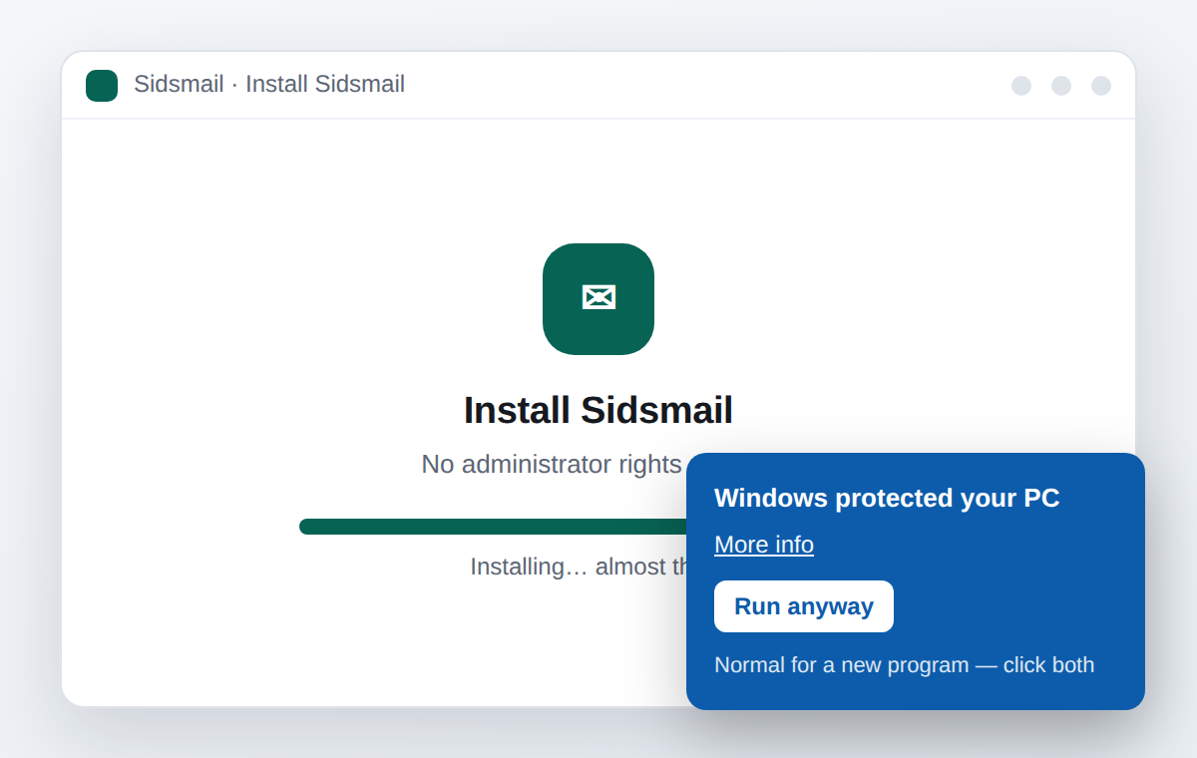Click the Sidsmail · Install Sidsmail window title

[269, 84]
